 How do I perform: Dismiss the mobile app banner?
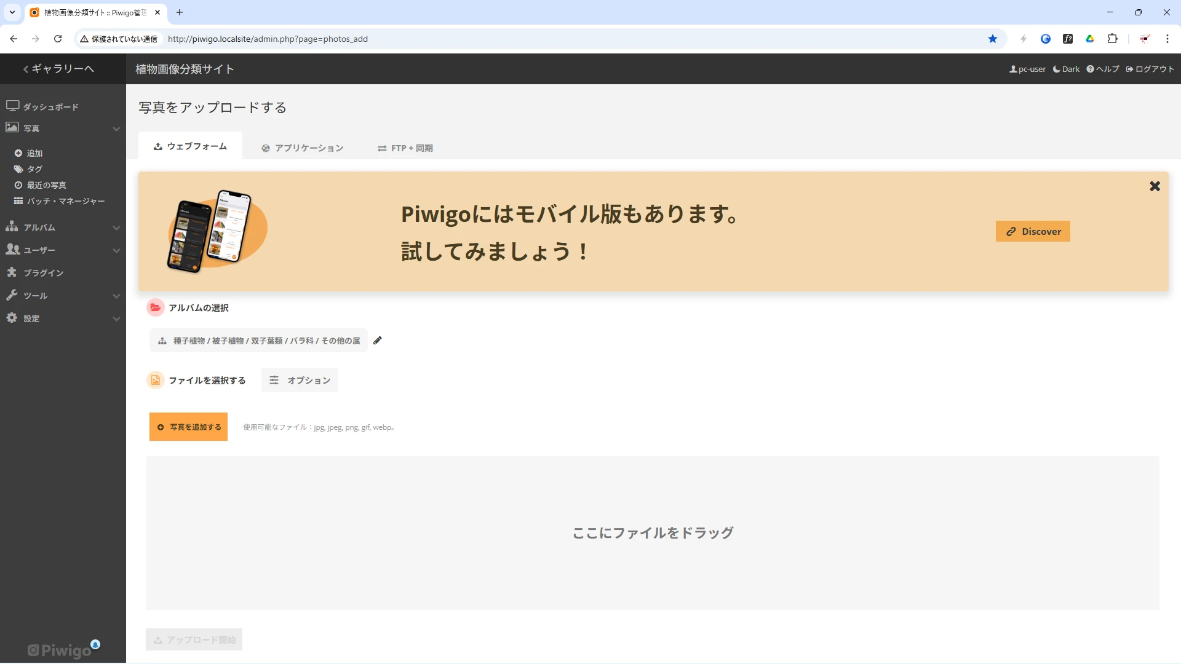pos(1155,186)
